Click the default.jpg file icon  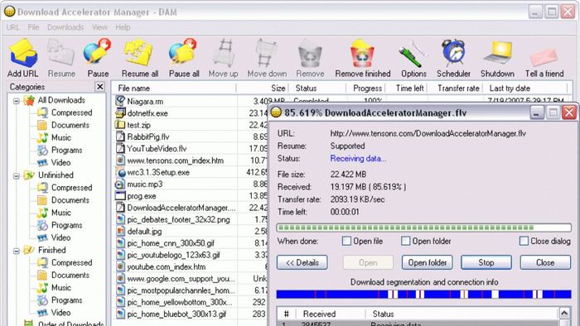(x=120, y=231)
